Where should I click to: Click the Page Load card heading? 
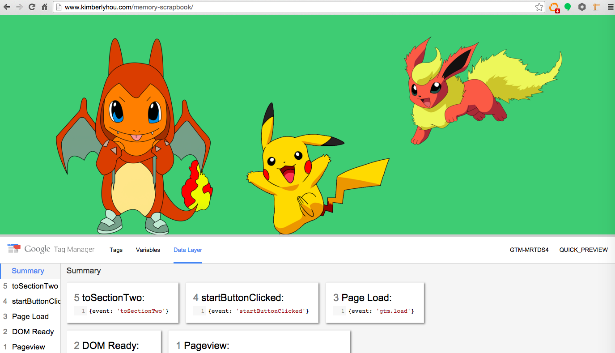pos(362,298)
